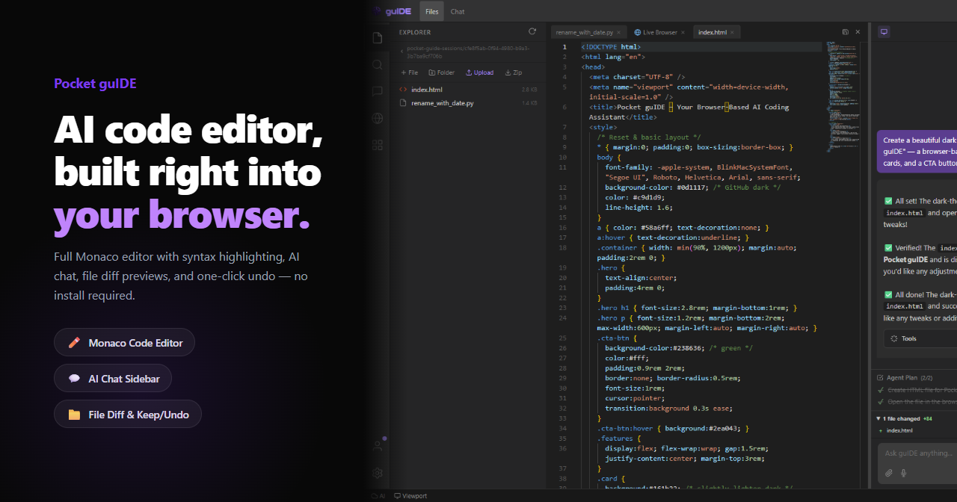This screenshot has height=502, width=957.
Task: Click the AI indicator in status bar
Action: (x=378, y=495)
